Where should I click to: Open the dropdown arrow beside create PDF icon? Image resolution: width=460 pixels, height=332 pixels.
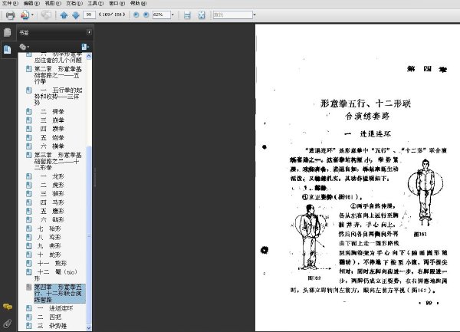[32, 15]
